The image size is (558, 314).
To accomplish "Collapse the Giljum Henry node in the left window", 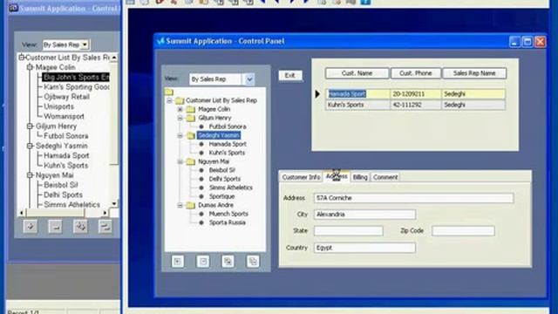I will (30, 126).
